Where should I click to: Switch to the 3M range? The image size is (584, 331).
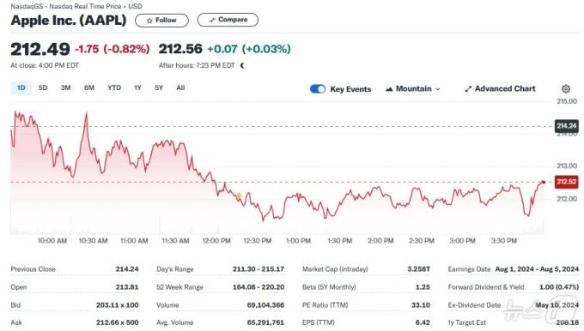65,87
